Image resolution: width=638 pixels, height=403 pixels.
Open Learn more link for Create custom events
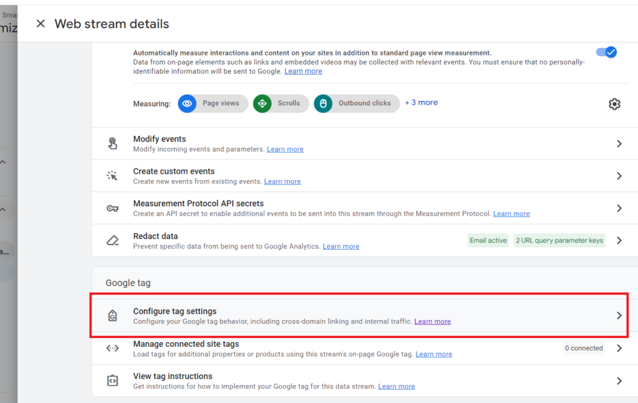[x=282, y=181]
